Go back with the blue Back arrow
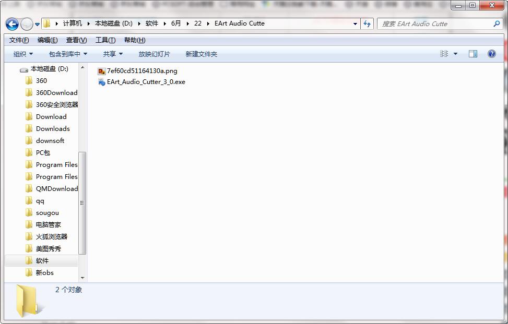 click(12, 24)
